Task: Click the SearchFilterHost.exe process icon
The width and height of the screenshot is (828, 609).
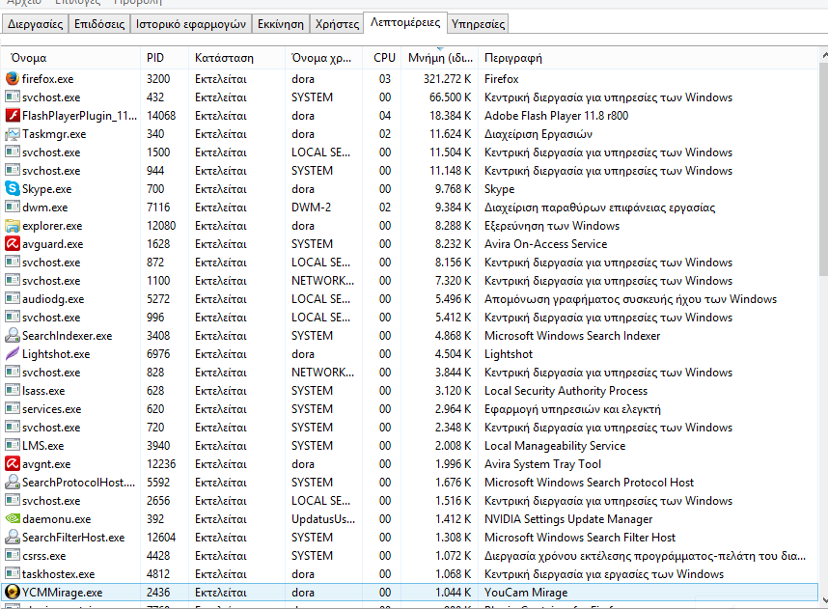Action: pos(13,538)
